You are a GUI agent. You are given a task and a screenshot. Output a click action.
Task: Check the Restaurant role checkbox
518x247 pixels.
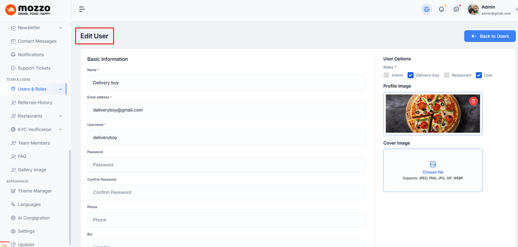tap(446, 75)
